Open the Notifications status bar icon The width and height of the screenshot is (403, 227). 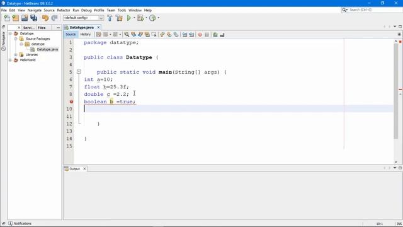pyautogui.click(x=10, y=223)
